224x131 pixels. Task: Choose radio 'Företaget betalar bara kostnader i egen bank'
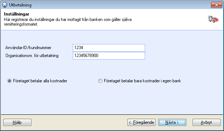pos(100,81)
